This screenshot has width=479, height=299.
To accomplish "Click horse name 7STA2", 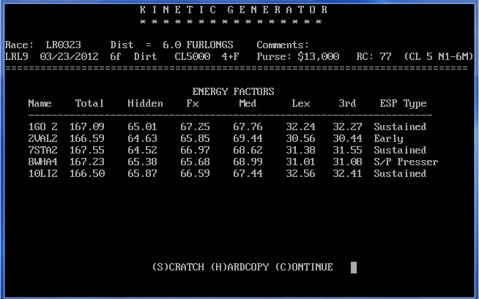I will pos(42,150).
